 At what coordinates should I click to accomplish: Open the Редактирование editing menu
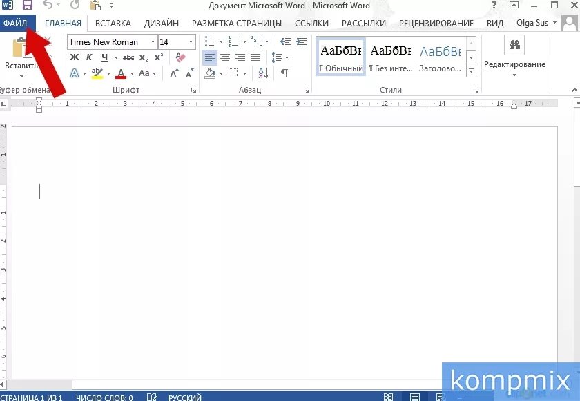[514, 57]
